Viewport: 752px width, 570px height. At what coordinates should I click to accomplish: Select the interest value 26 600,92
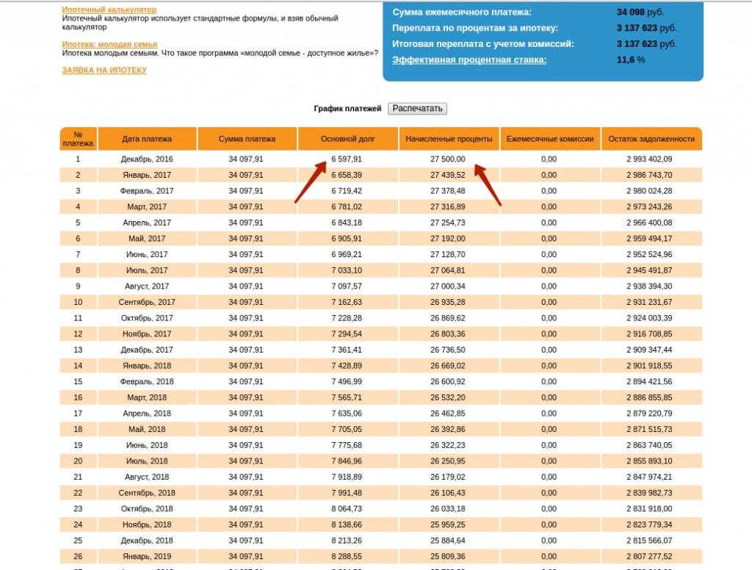click(x=447, y=381)
